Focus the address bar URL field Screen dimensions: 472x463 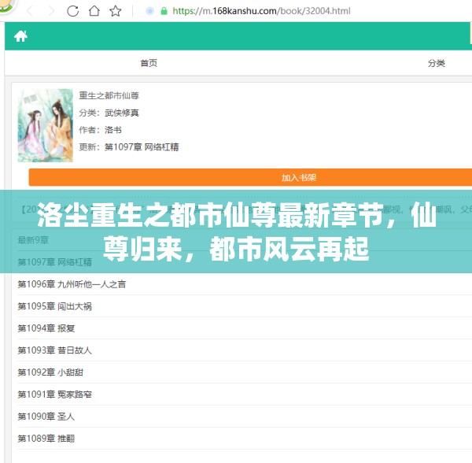pyautogui.click(x=261, y=11)
